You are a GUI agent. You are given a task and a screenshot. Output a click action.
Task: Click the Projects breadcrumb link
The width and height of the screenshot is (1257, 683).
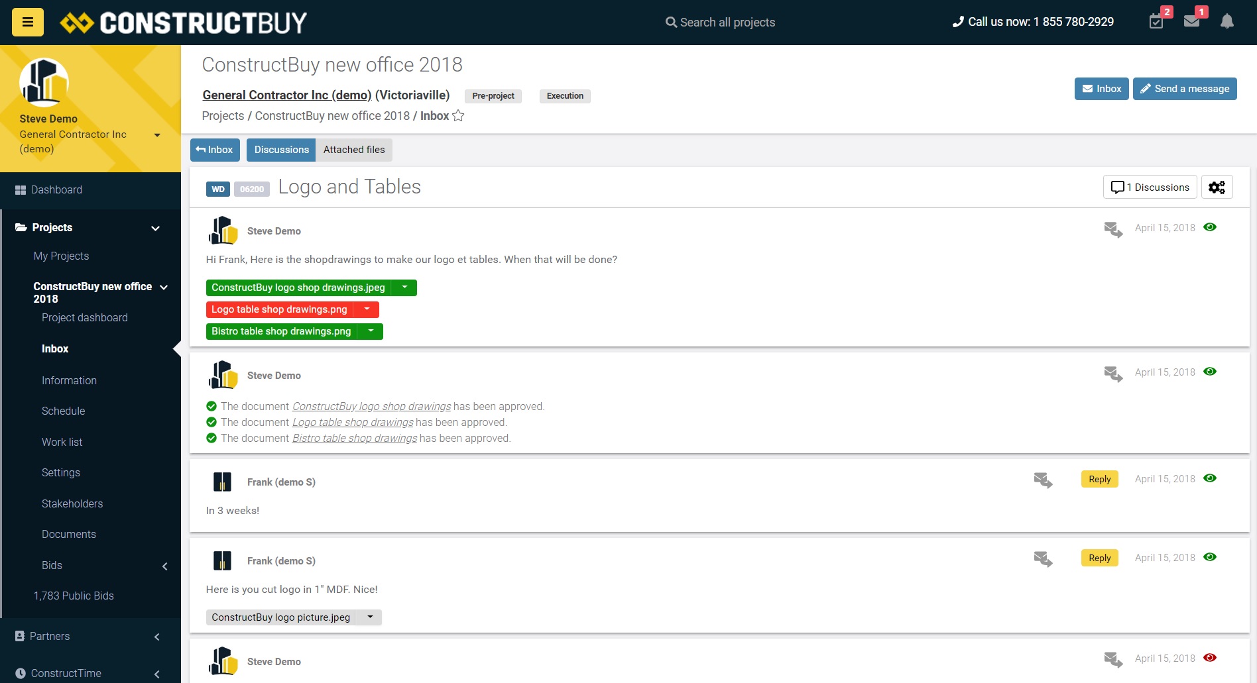click(x=223, y=116)
